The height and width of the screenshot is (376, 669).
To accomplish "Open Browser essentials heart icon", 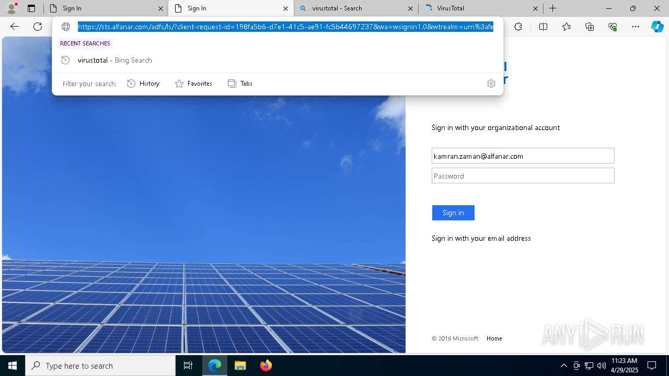I will coord(613,27).
